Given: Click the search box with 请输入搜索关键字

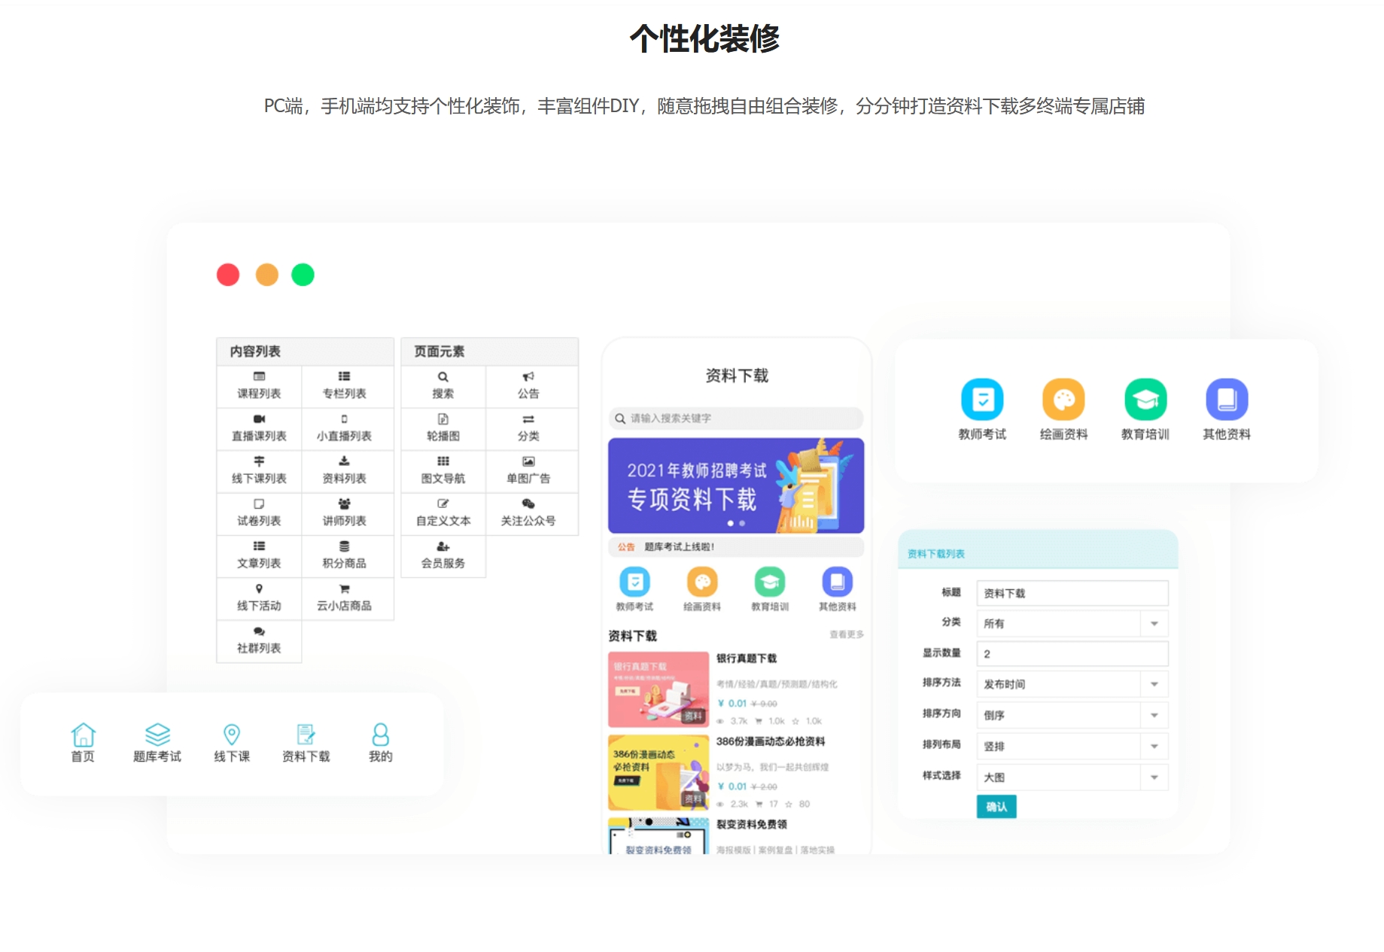Looking at the screenshot, I should (736, 418).
